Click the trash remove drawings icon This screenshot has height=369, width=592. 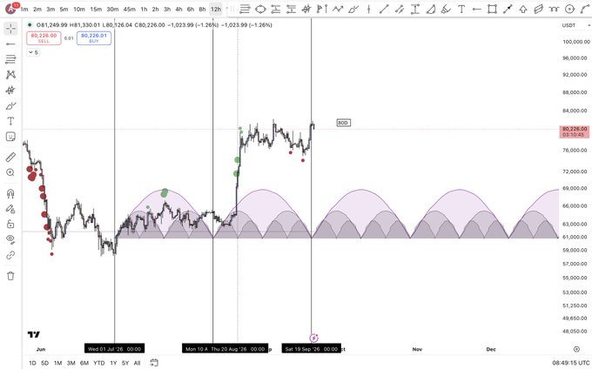pos(10,276)
